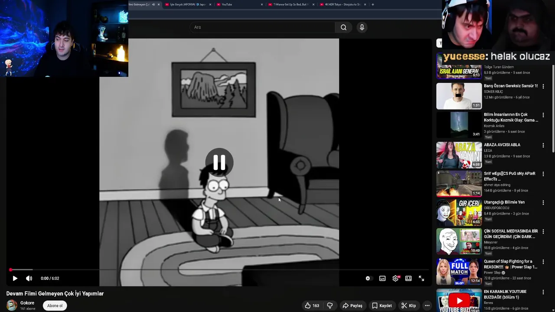Screen dimensions: 555x312
Task: Subscribe using the 'Abone ol' button
Action: 55,305
